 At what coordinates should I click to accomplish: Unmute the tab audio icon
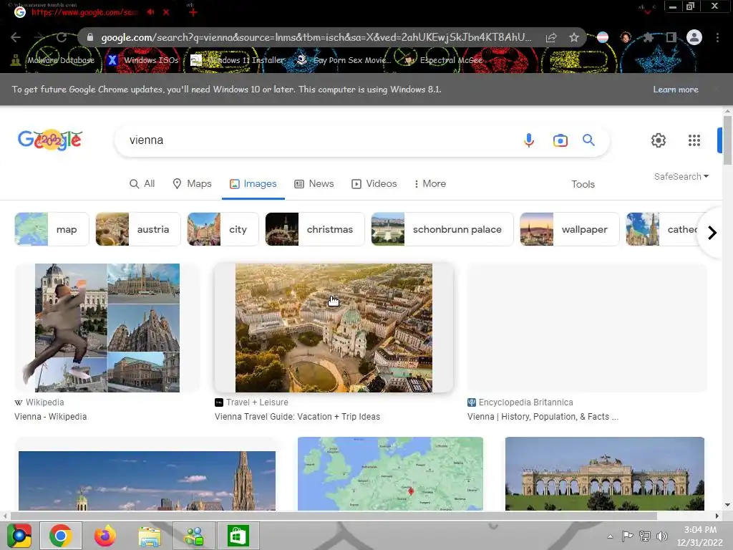pyautogui.click(x=150, y=12)
